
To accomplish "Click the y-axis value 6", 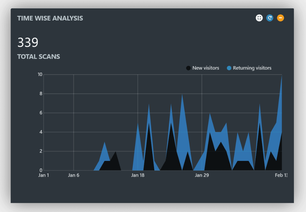I will [x=41, y=113].
